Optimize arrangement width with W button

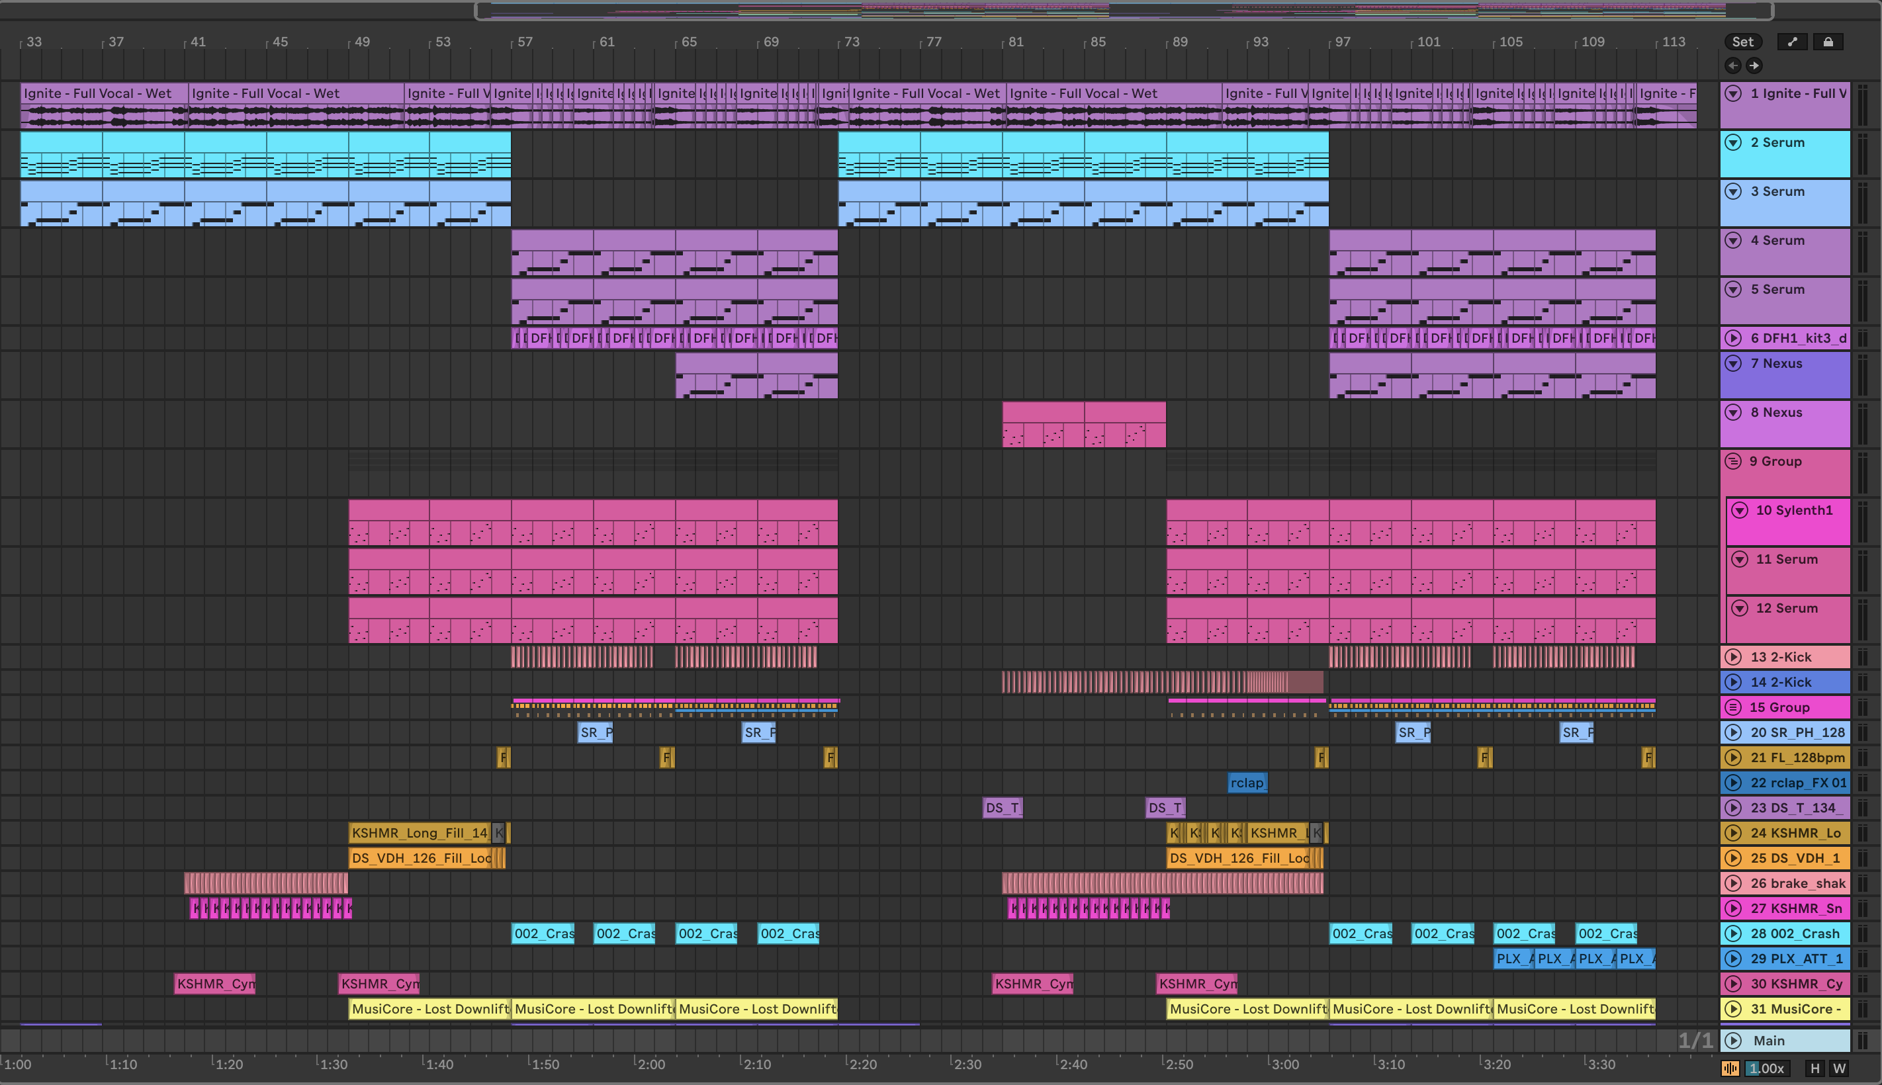(1840, 1068)
